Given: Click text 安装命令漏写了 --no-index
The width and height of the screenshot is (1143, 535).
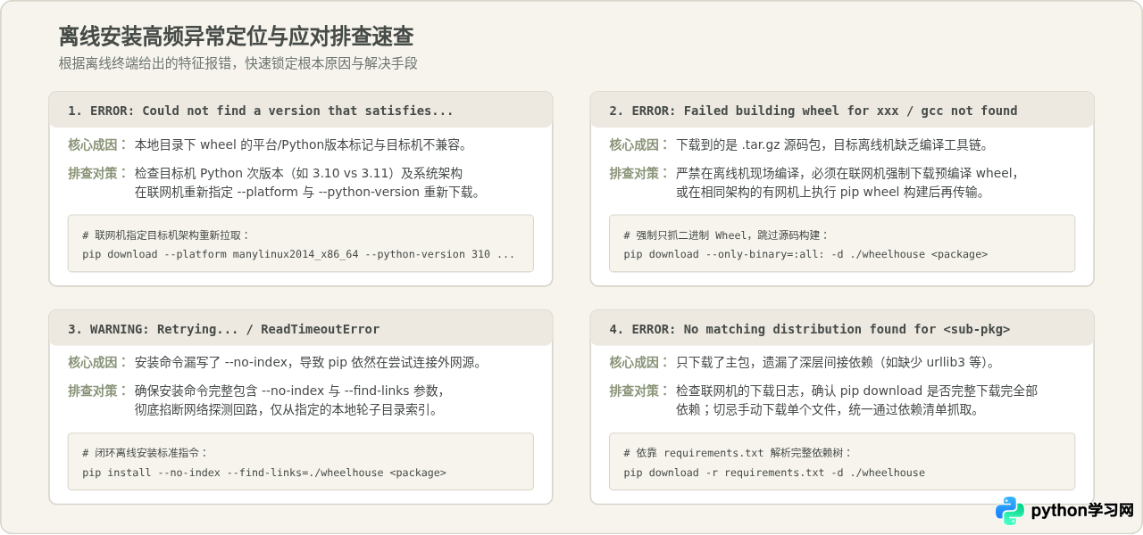Looking at the screenshot, I should 309,363.
